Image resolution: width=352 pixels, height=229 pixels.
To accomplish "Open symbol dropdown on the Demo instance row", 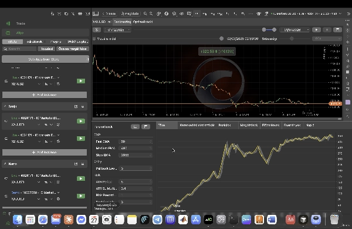I will [39, 199].
